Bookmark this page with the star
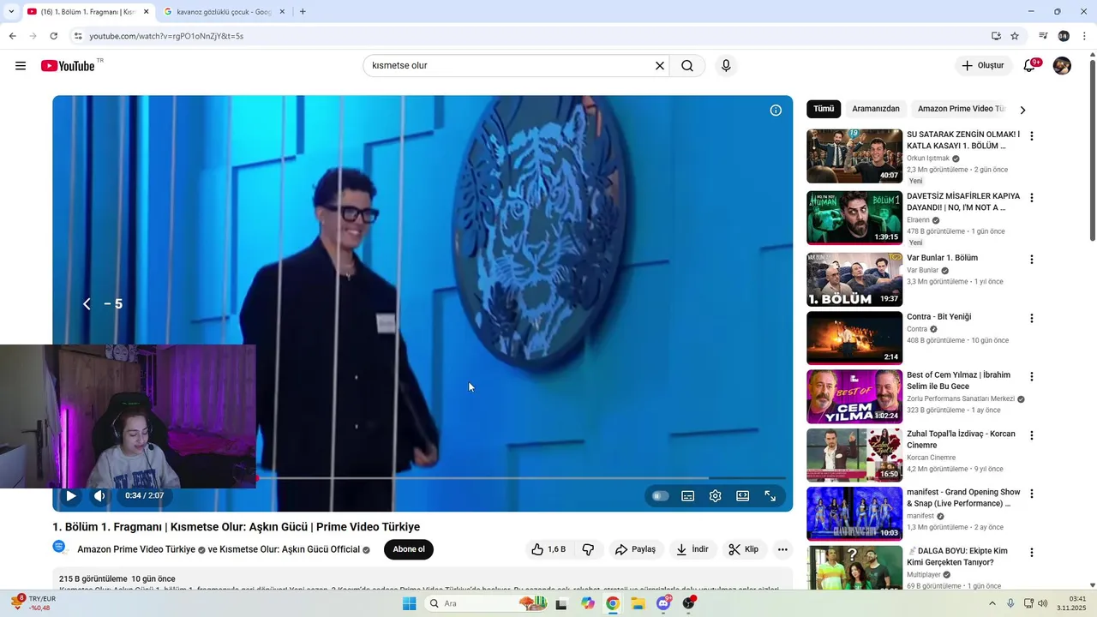 [x=1015, y=36]
